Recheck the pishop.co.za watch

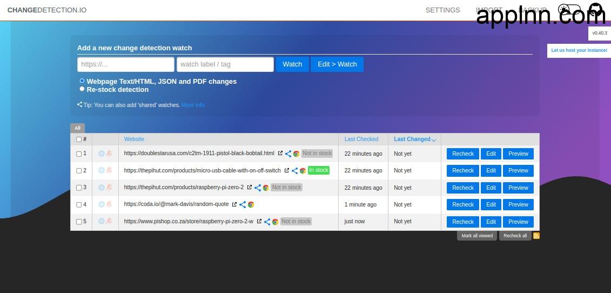point(463,222)
